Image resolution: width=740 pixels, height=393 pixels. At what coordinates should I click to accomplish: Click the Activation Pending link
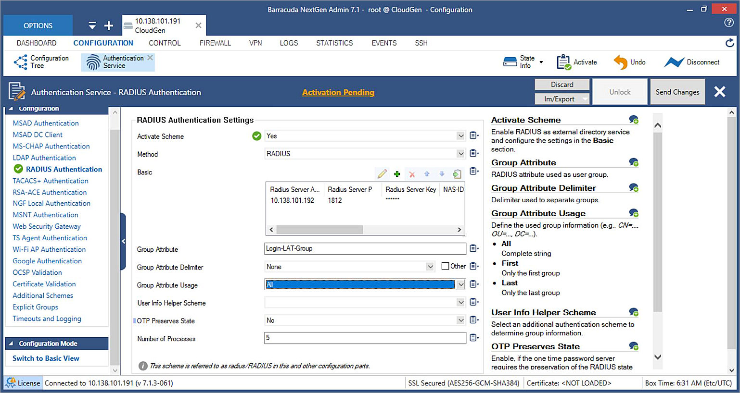[338, 92]
